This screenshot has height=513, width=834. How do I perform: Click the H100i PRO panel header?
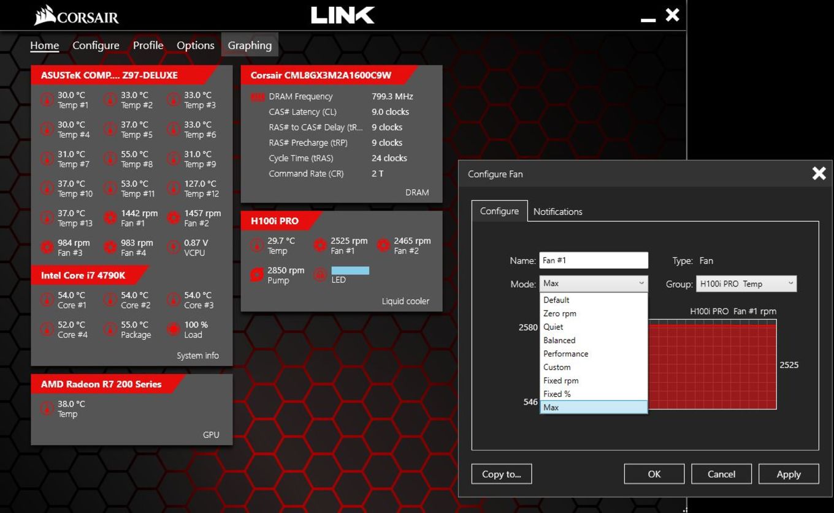(281, 221)
